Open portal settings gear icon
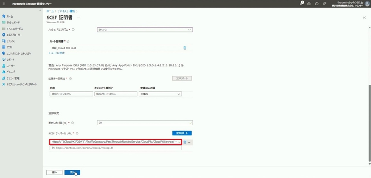Image resolution: width=371 pixels, height=178 pixels. pos(309,3)
